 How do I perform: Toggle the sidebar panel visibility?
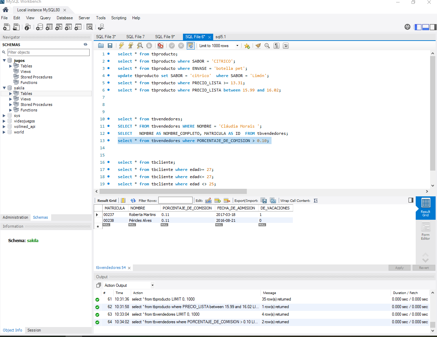point(418,27)
